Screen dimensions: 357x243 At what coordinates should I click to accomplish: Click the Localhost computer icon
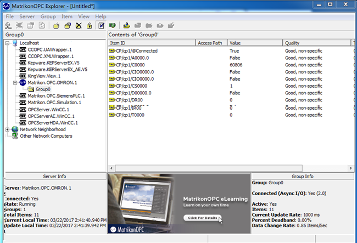pos(15,43)
